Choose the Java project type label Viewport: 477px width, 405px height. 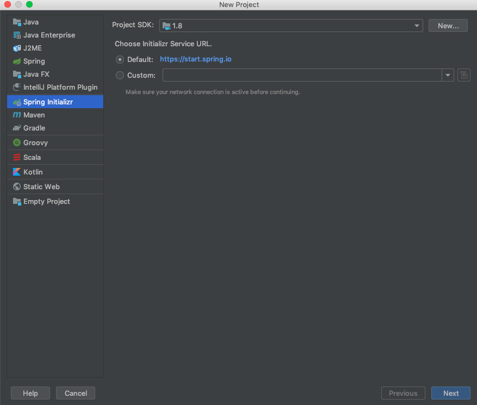coord(31,22)
